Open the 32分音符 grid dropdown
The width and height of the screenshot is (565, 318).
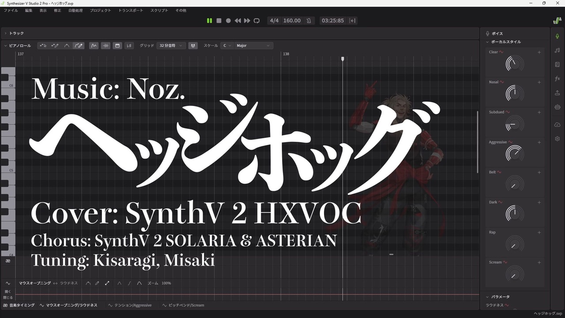171,45
